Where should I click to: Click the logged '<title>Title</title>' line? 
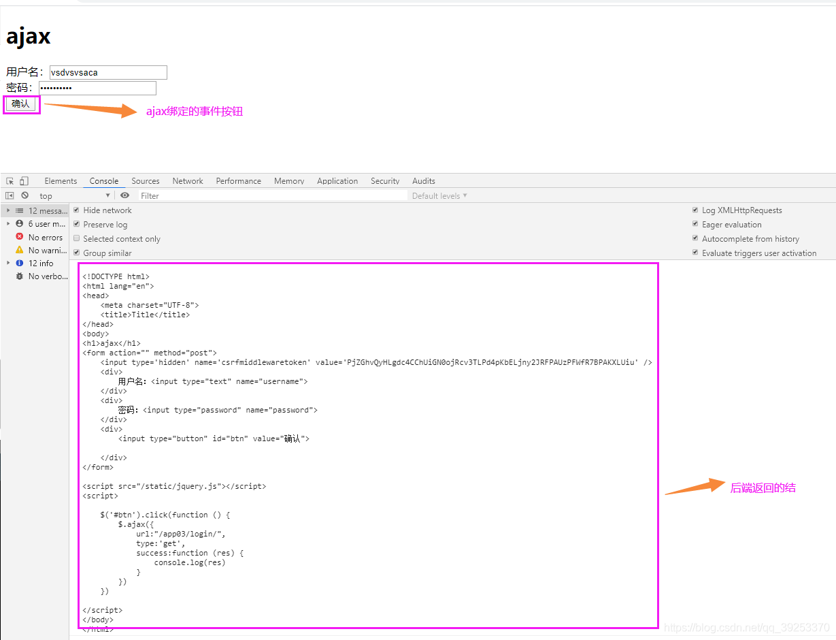coord(145,315)
